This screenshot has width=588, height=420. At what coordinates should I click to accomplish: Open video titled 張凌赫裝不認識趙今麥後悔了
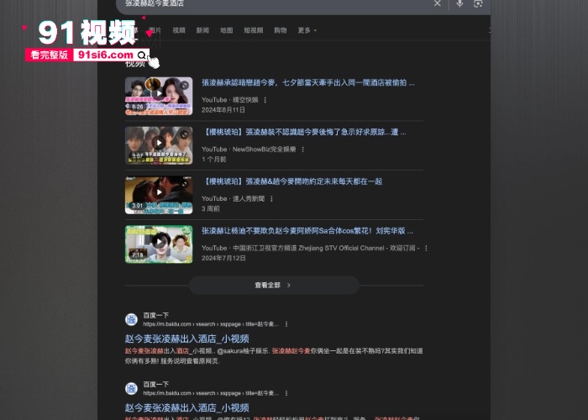[x=304, y=132]
